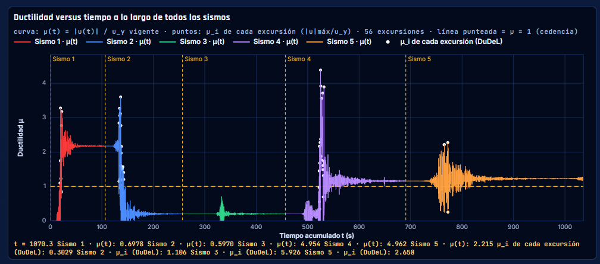Image resolution: width=600 pixels, height=264 pixels.
Task: Click the highest purple peak point of Sismo 4
Action: [x=320, y=70]
